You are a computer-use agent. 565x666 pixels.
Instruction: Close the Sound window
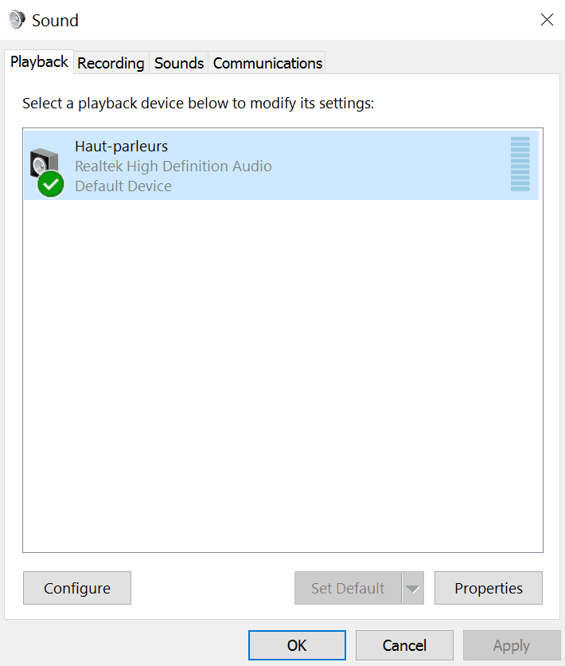[547, 20]
